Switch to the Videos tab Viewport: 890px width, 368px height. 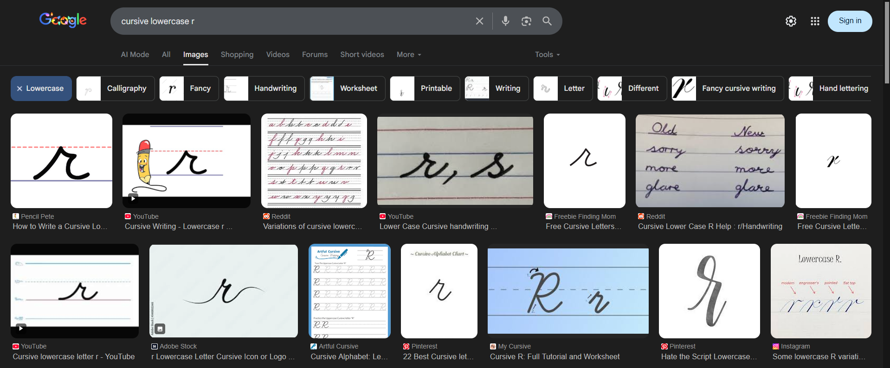point(278,55)
